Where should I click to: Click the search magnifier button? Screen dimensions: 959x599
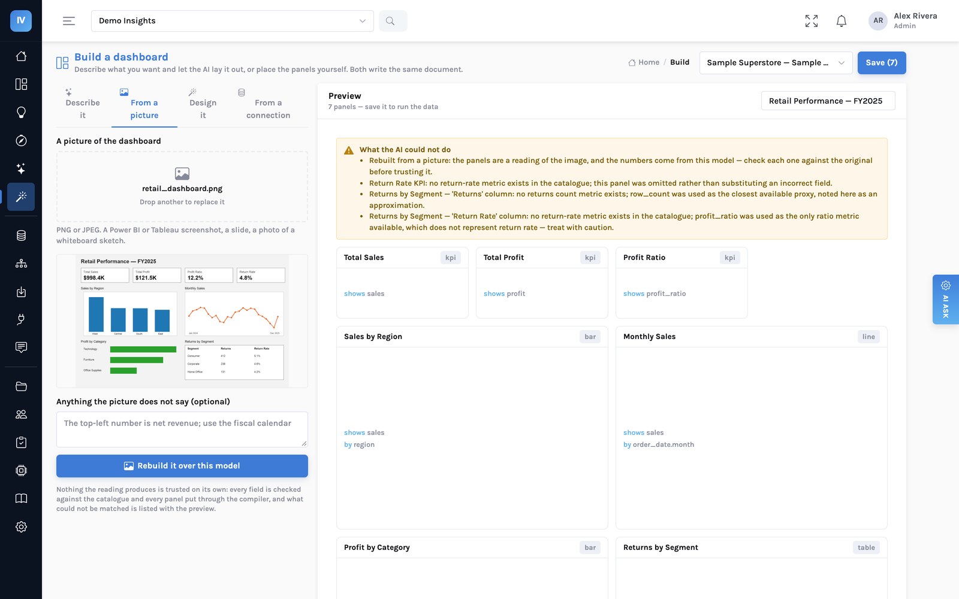pyautogui.click(x=393, y=21)
